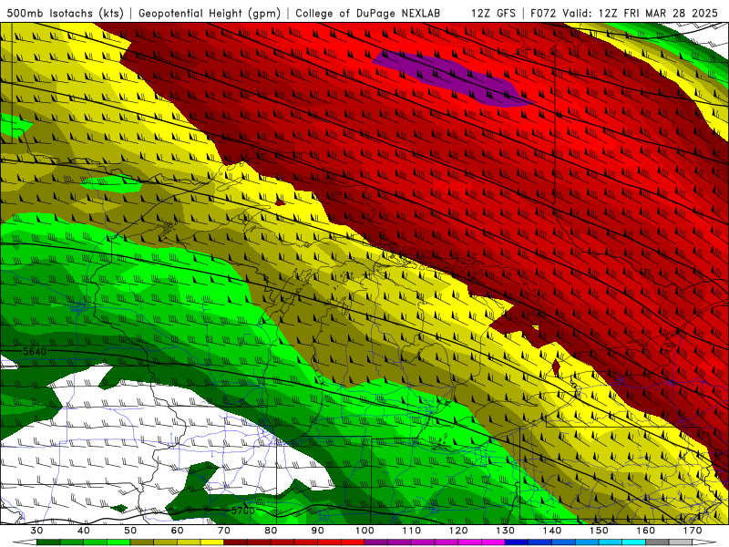Click the '500mb Isotachs (kts)' title text
The width and height of the screenshot is (729, 547).
click(66, 13)
